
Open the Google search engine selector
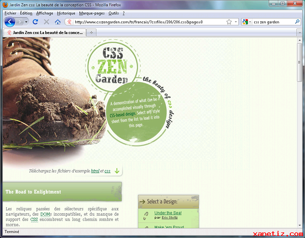point(247,22)
